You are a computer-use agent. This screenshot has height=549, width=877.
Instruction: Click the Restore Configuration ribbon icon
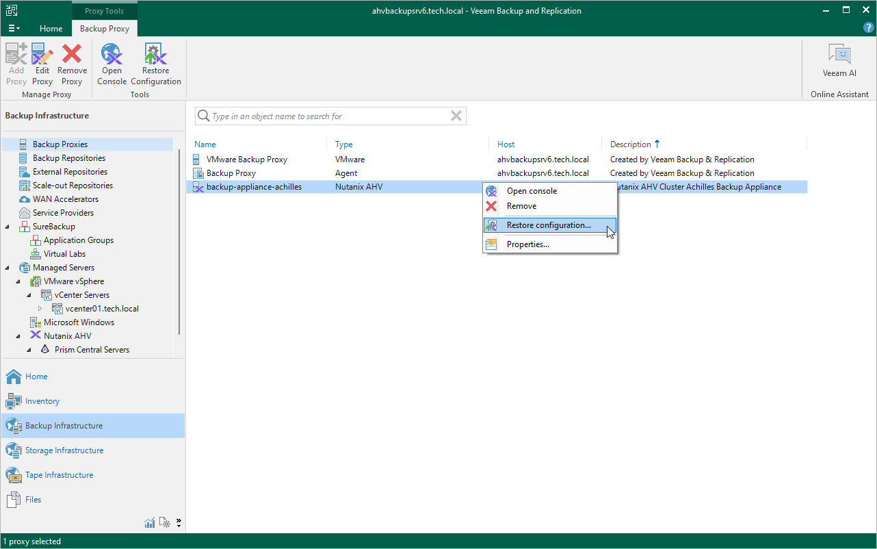pos(155,55)
